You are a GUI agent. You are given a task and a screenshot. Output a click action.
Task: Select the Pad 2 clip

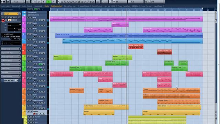(x=120, y=24)
